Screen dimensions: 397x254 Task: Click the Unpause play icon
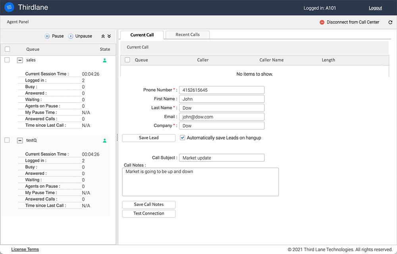click(71, 36)
